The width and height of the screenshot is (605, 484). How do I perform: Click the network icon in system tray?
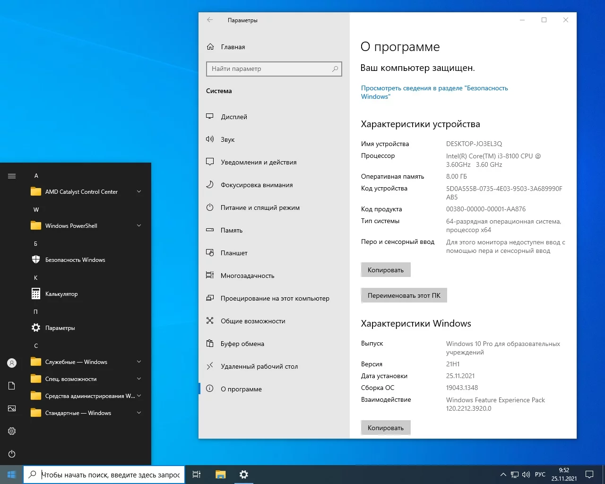(515, 475)
